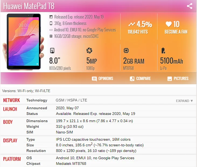Screen dimensions: 197x167
Task: Click the heart Become a Fan icon
Action: pos(168,24)
